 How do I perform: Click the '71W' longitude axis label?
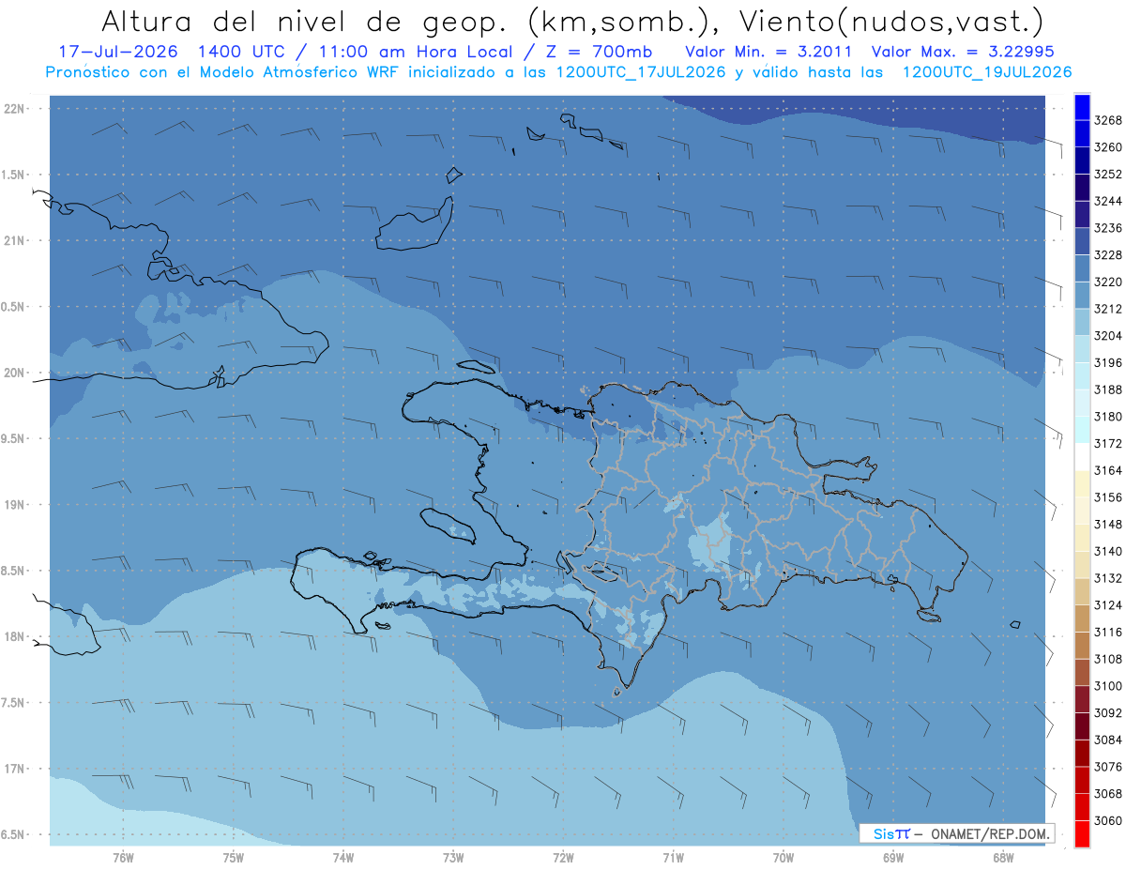coord(673,857)
